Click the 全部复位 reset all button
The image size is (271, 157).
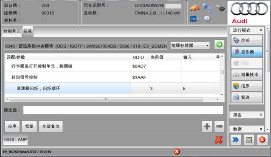point(51,126)
